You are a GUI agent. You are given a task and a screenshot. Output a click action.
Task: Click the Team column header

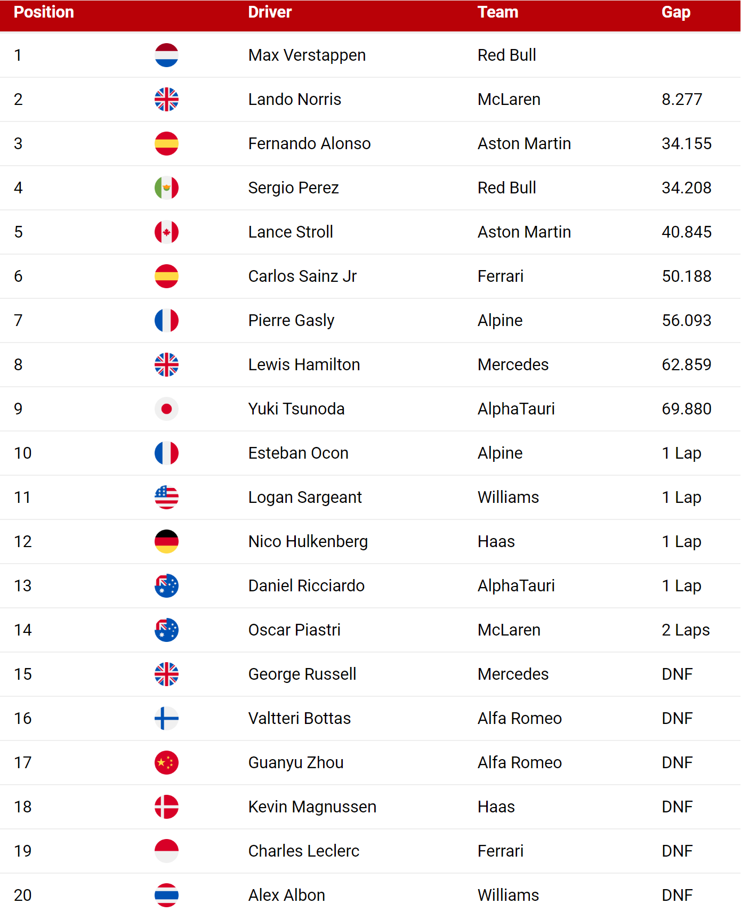498,12
